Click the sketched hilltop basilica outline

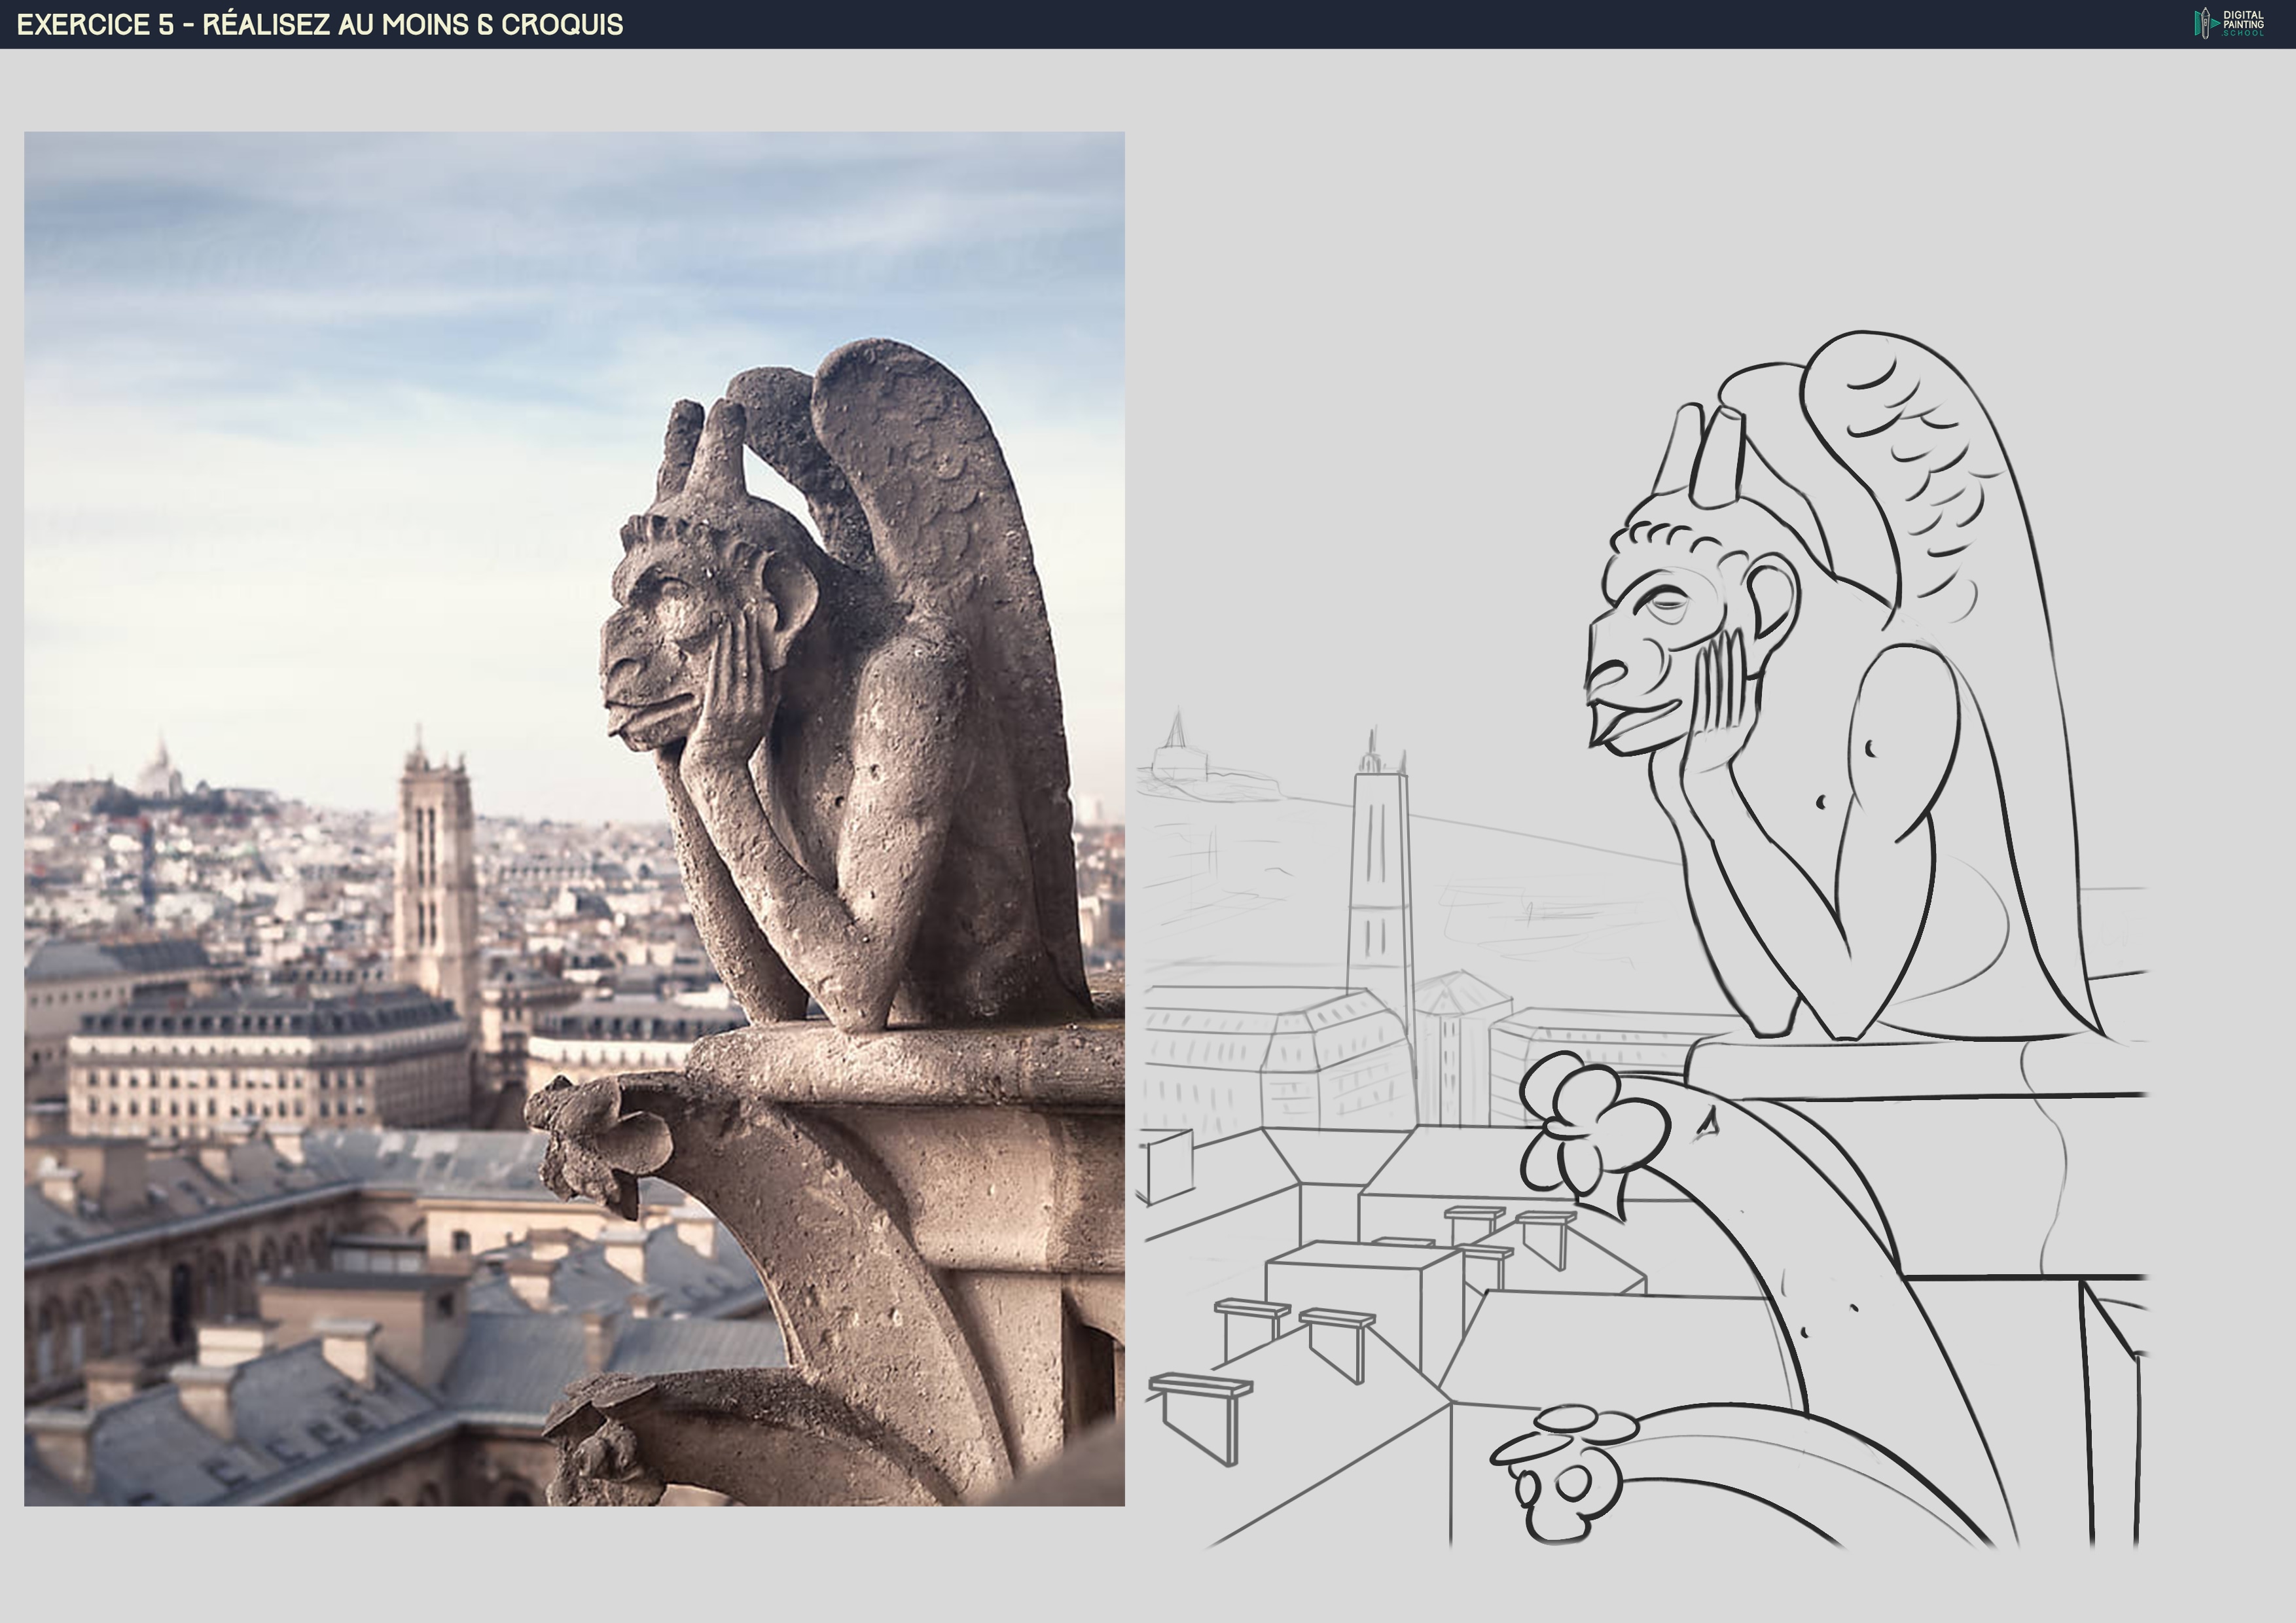point(1178,752)
